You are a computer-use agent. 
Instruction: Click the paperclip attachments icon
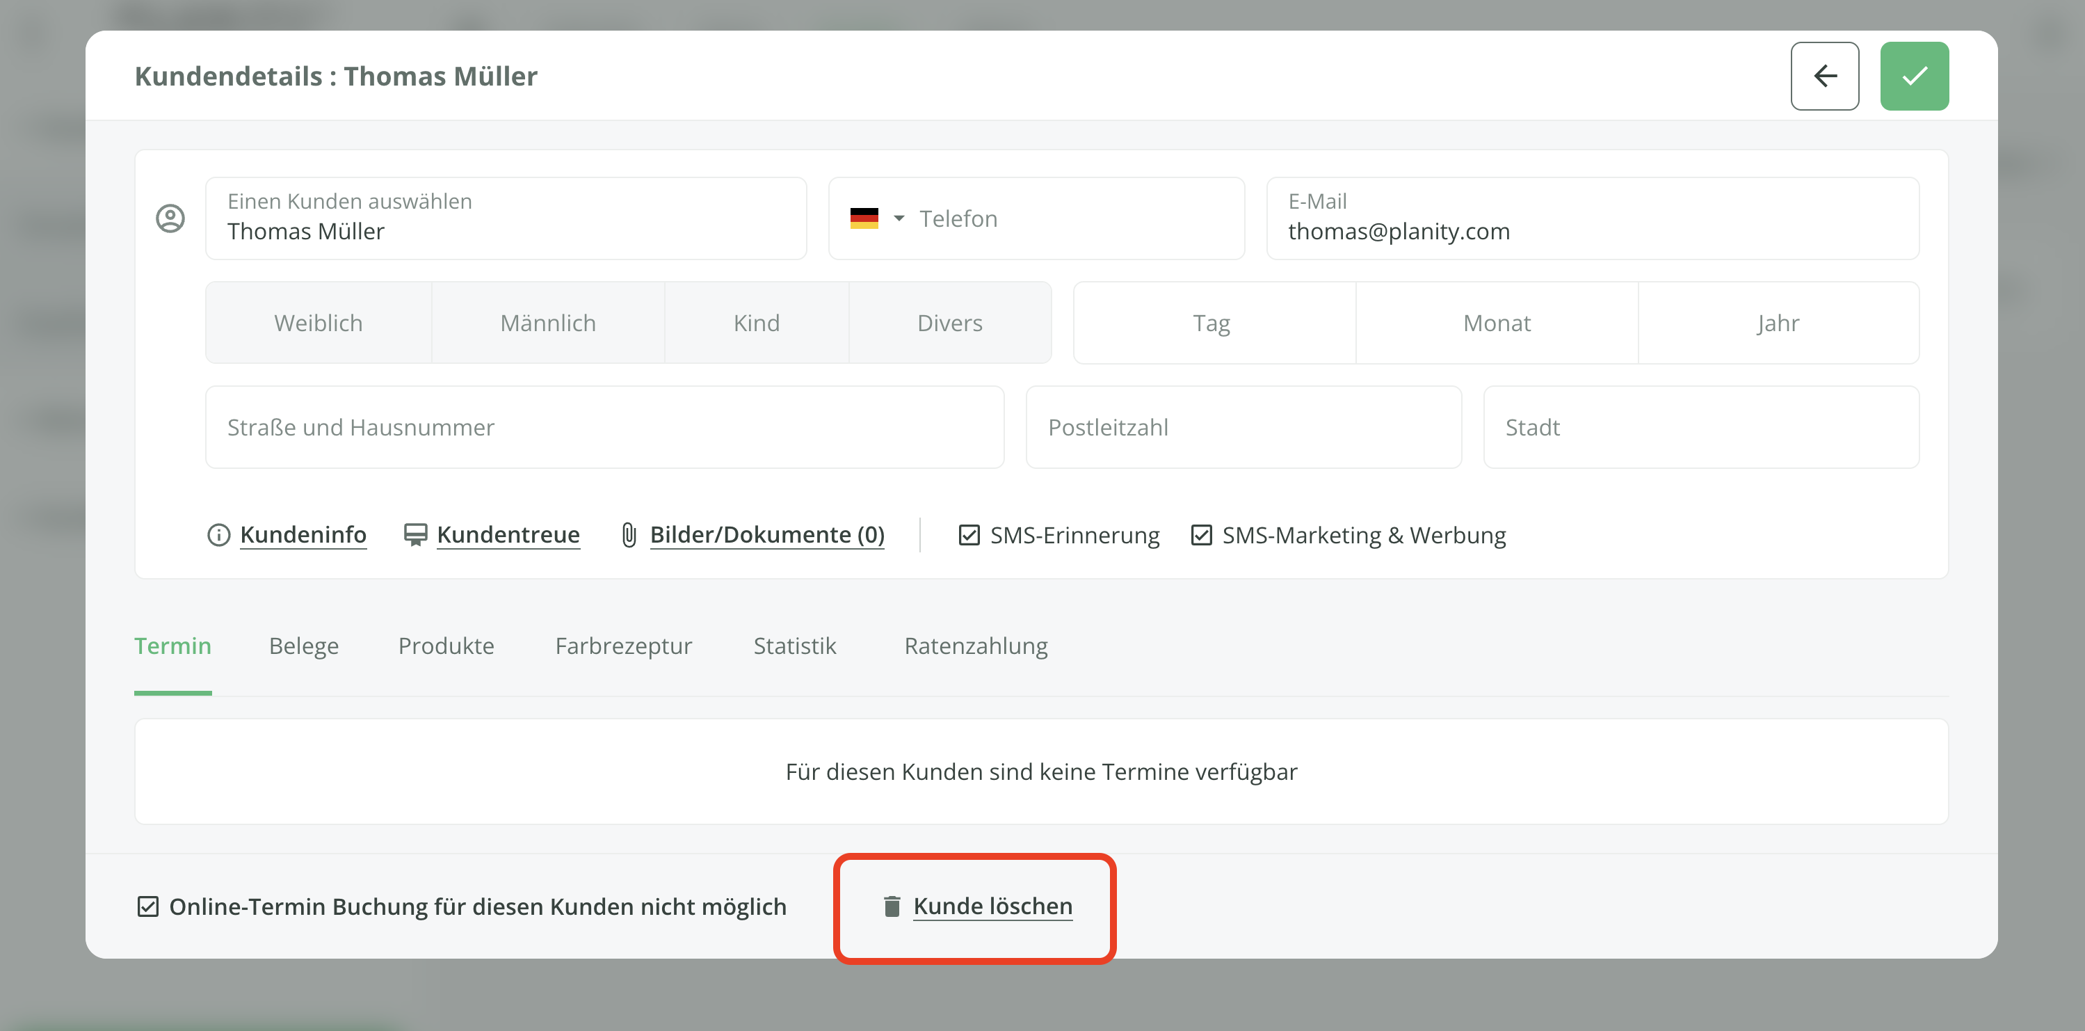coord(629,536)
